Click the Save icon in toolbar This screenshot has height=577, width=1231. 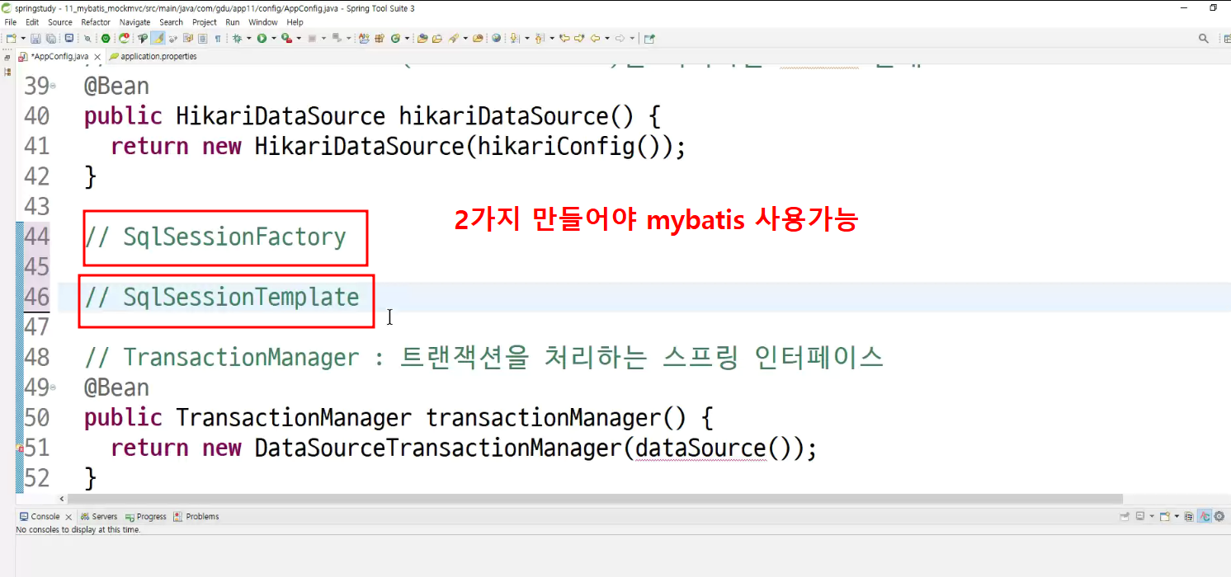click(35, 38)
